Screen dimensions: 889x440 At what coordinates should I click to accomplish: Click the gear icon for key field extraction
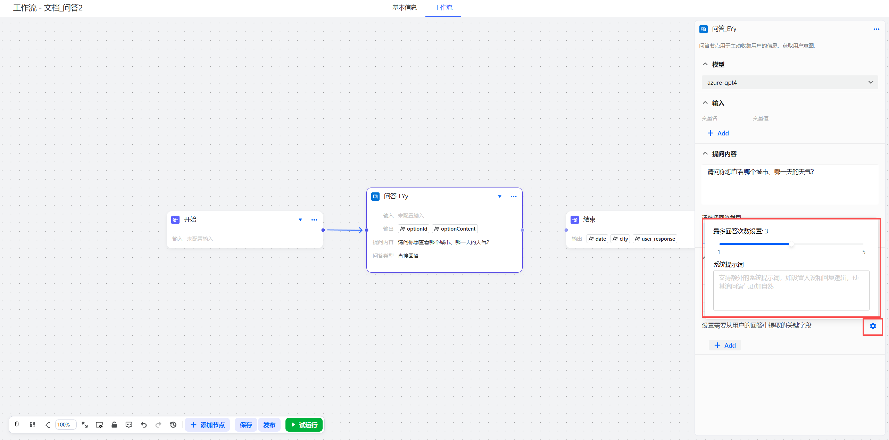pos(873,326)
